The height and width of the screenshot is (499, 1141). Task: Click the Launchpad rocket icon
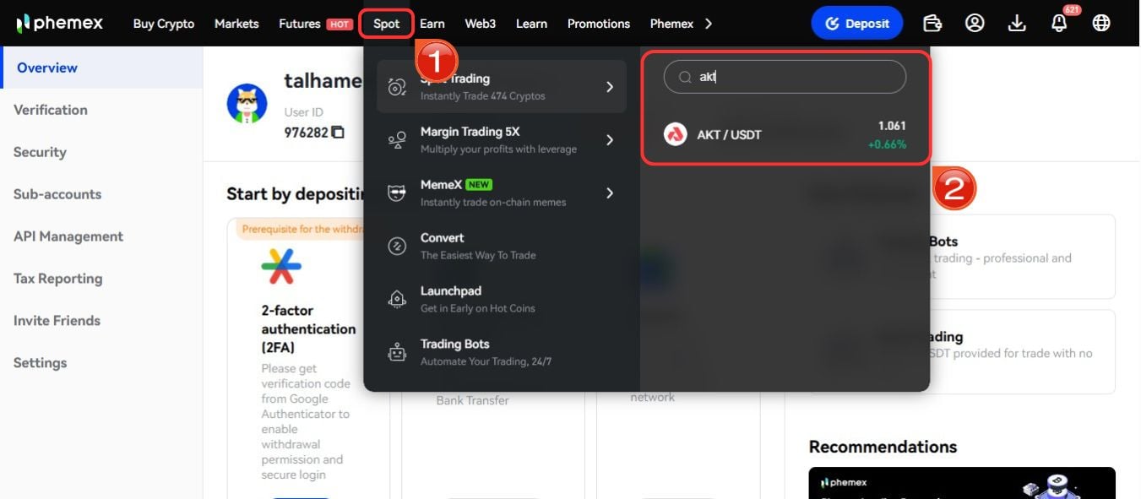(x=397, y=300)
